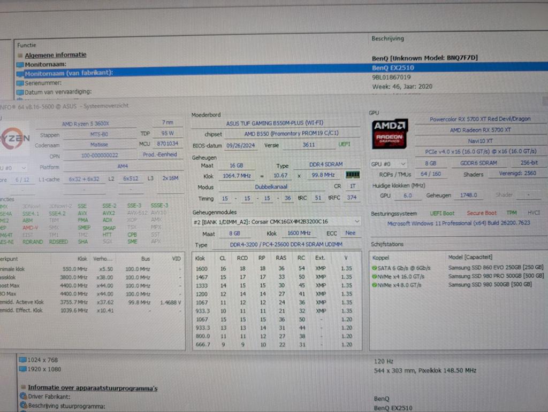Click the CL column header in timings table

223,258
